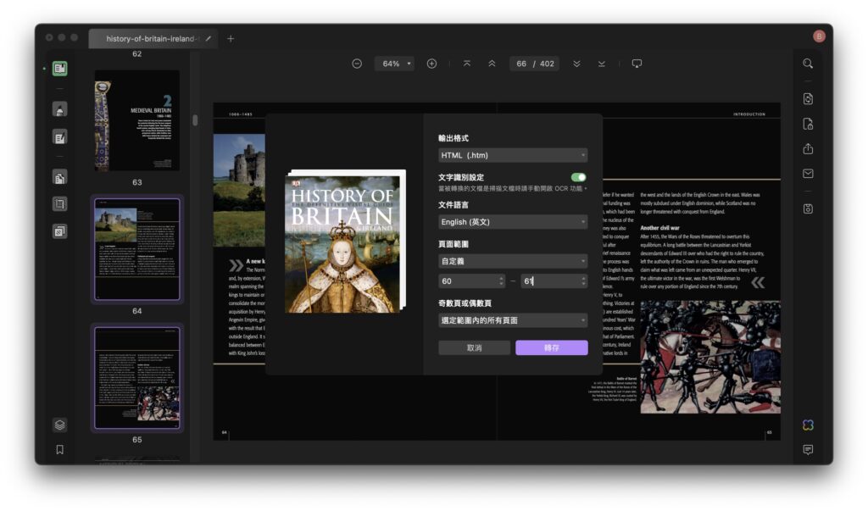Image resolution: width=868 pixels, height=511 pixels.
Task: Open the protect PDF lock icon
Action: (x=808, y=124)
